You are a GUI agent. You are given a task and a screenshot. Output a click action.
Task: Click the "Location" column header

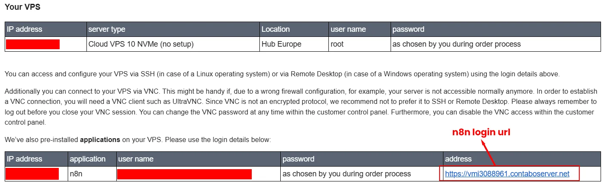275,29
